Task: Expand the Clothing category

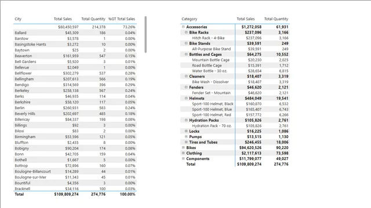Action: pyautogui.click(x=183, y=153)
